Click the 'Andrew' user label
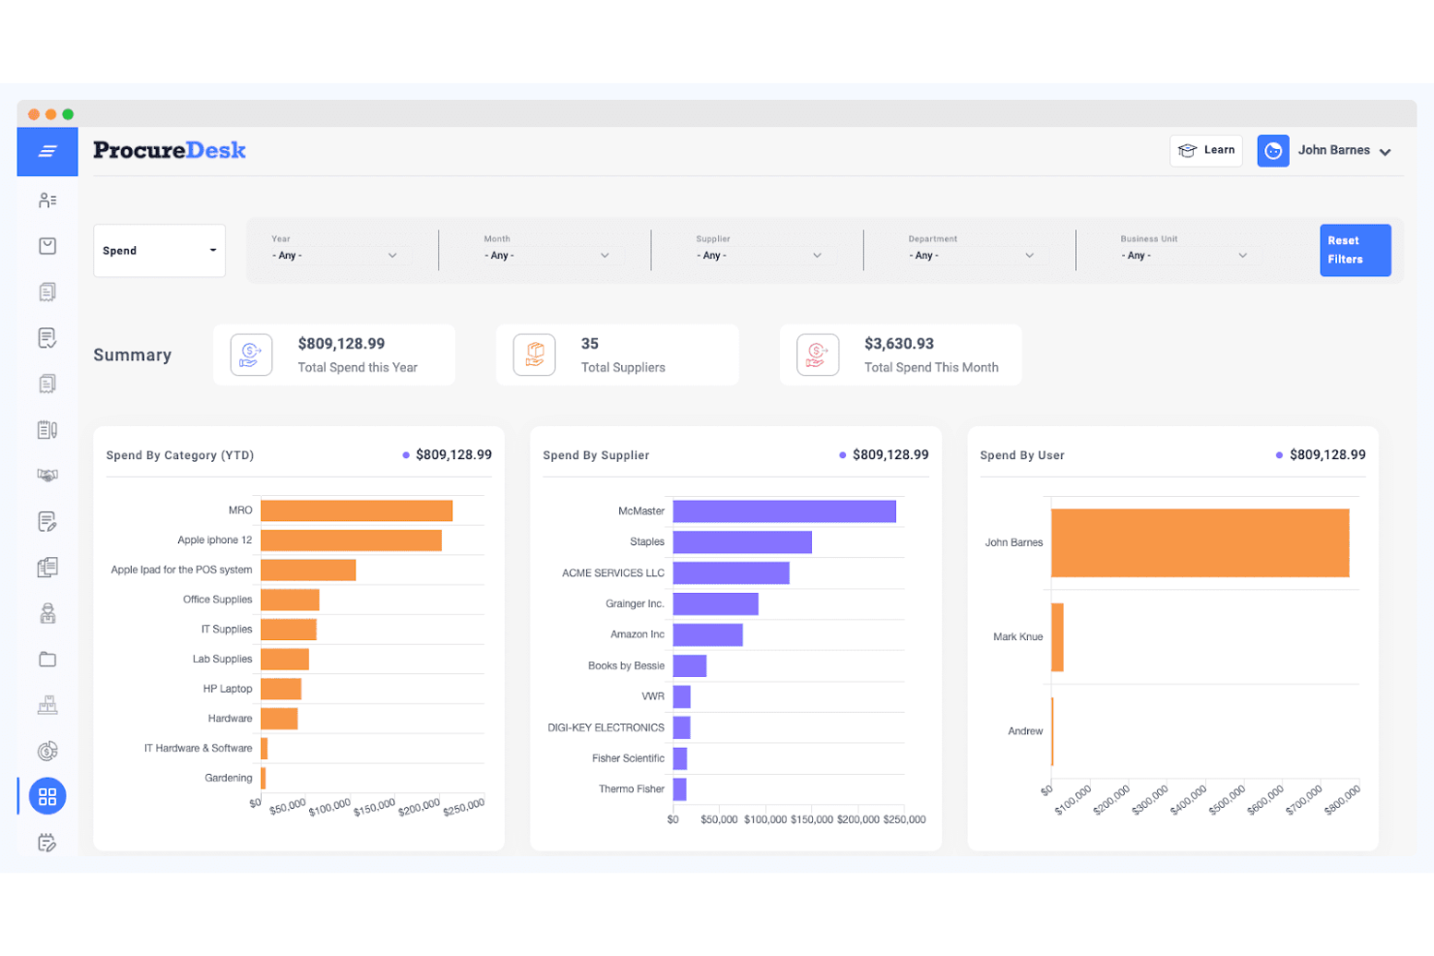Viewport: 1434px width, 956px height. (x=1025, y=731)
